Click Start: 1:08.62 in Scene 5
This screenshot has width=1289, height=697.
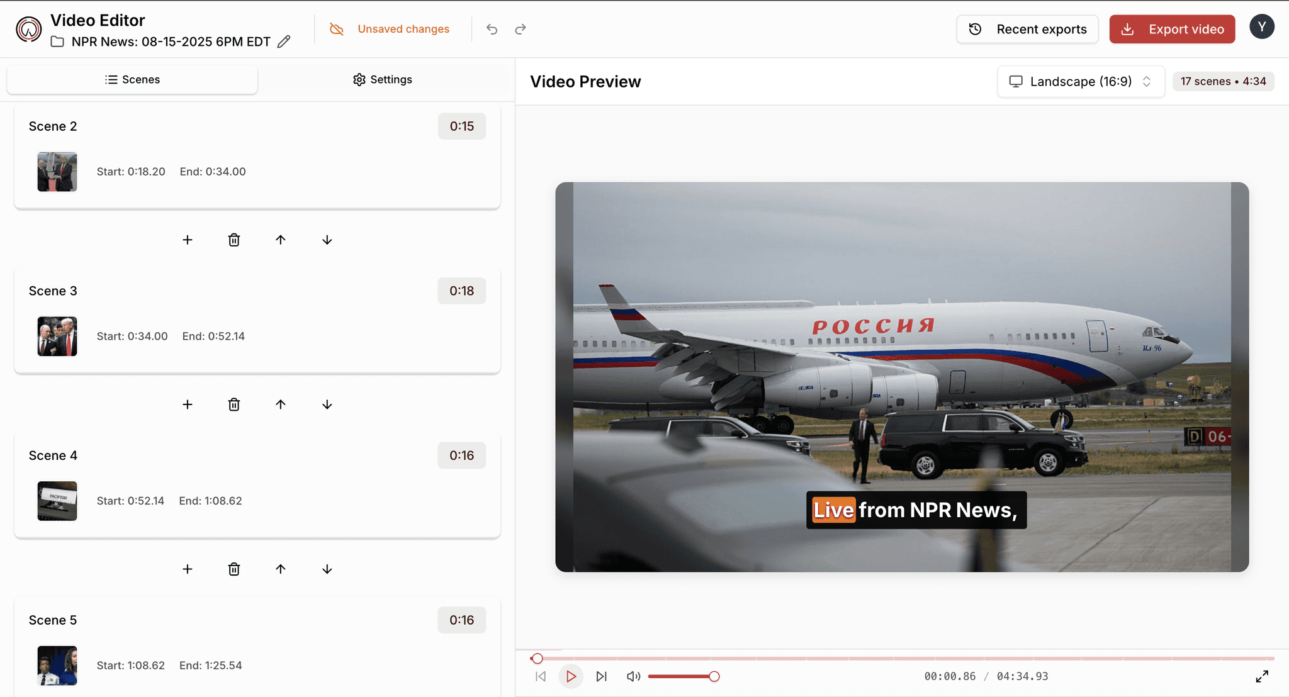click(131, 666)
